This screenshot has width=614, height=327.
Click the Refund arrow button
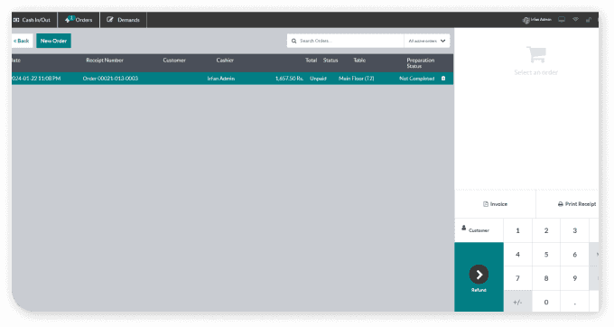pos(479,277)
